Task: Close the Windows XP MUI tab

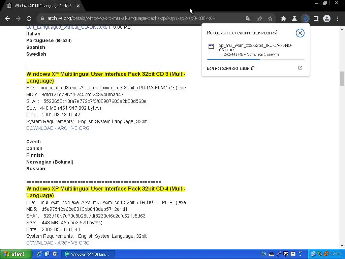Action: click(x=78, y=6)
